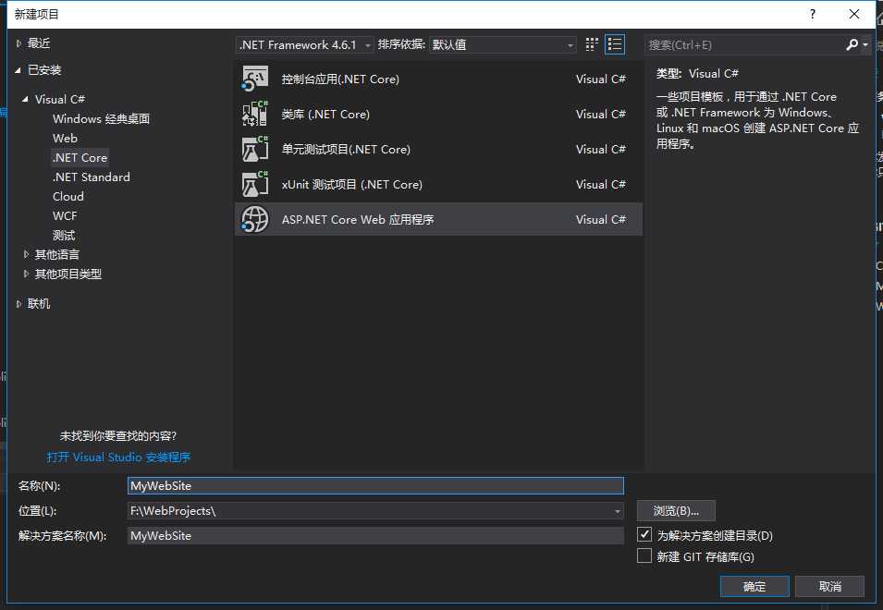This screenshot has width=883, height=610.
Task: Select 单元测试项目(.NET Core) template name
Action: tap(347, 150)
